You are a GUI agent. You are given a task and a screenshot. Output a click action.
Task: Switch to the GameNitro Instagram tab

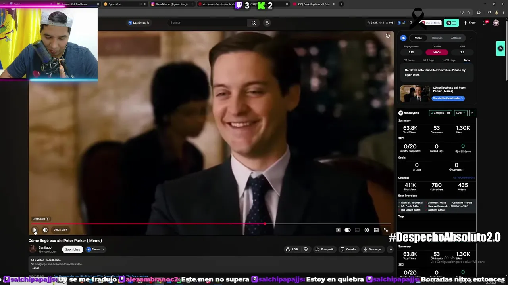coord(171,4)
